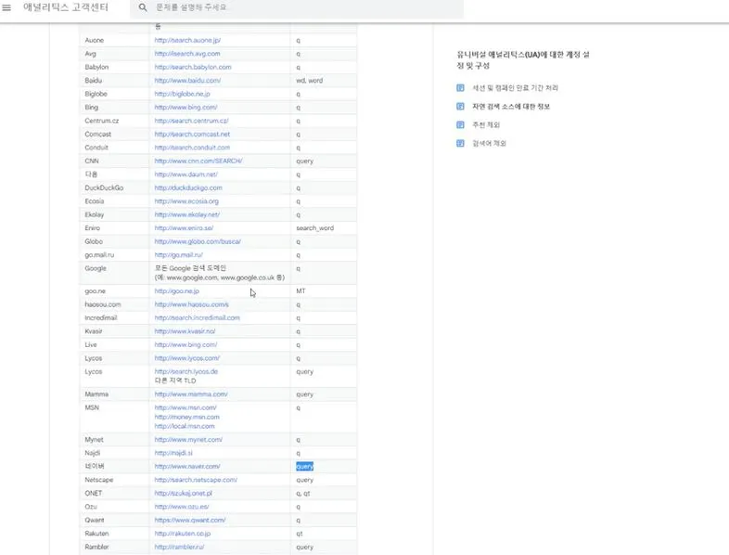Open 검색어 제외 article
Image resolution: width=729 pixels, height=555 pixels.
(489, 143)
